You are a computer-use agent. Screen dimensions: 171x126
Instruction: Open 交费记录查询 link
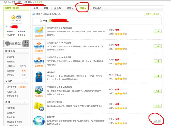coord(13,96)
